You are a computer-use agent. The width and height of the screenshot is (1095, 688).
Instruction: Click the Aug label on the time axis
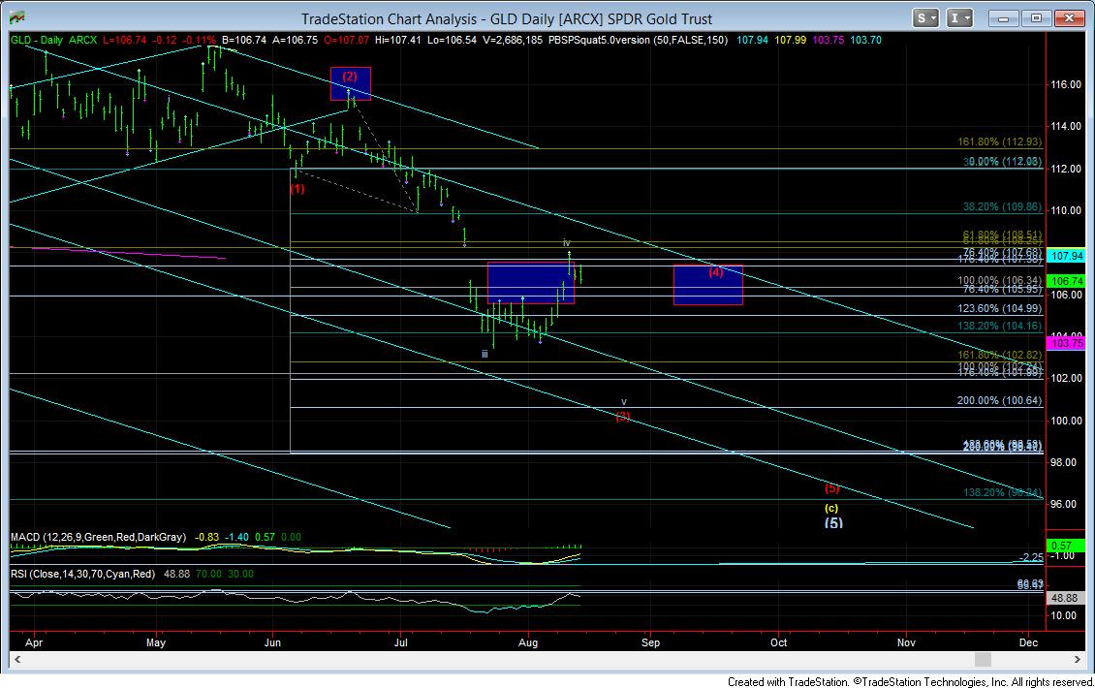529,642
